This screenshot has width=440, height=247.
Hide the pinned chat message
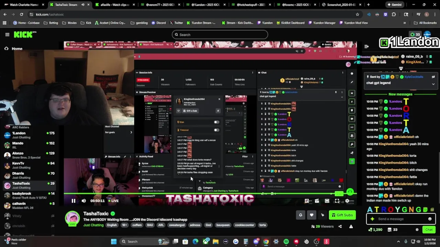point(433,77)
